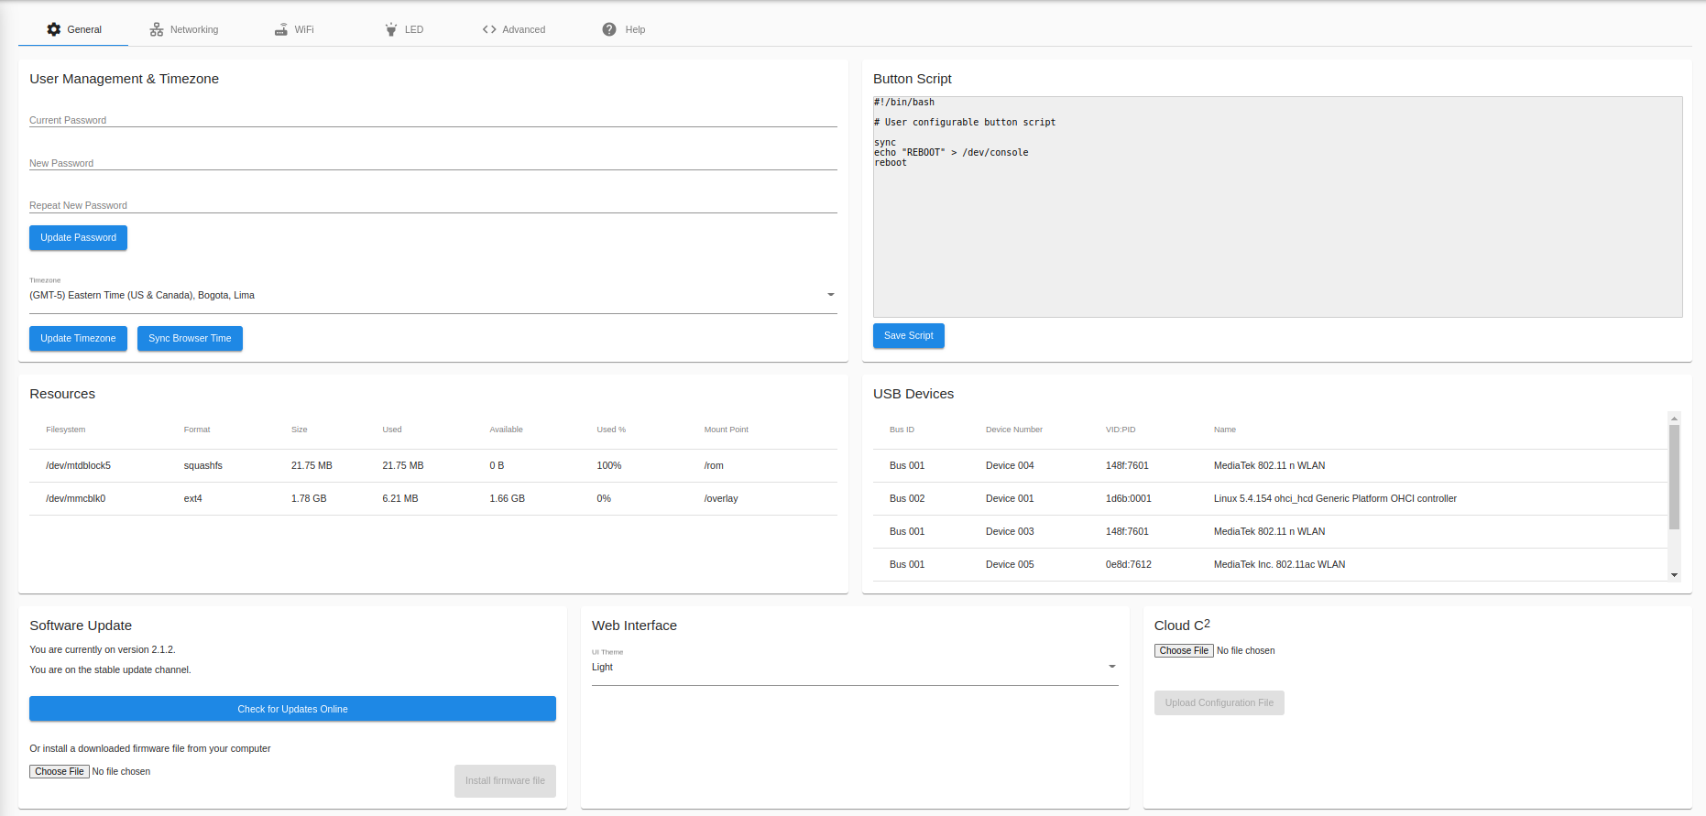This screenshot has height=816, width=1706.
Task: Click the Advanced code brackets icon
Action: pos(489,29)
